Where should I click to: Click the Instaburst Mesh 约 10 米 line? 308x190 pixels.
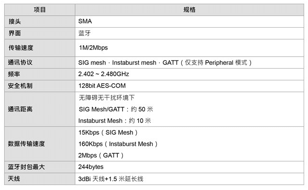point(114,121)
